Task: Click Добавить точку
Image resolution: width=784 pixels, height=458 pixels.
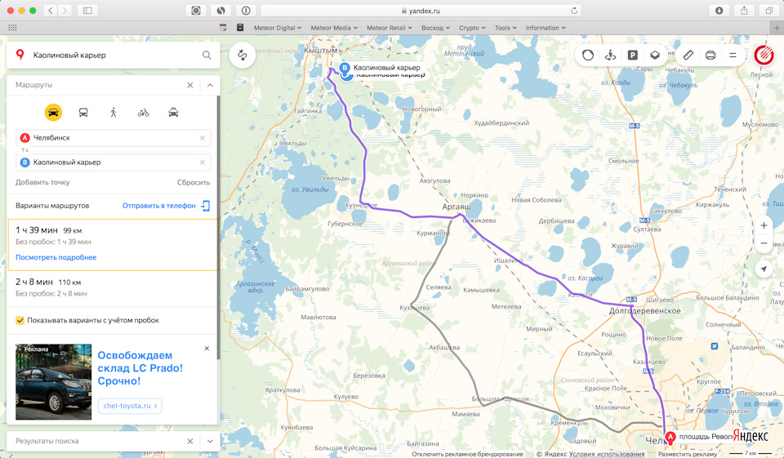Action: [42, 183]
